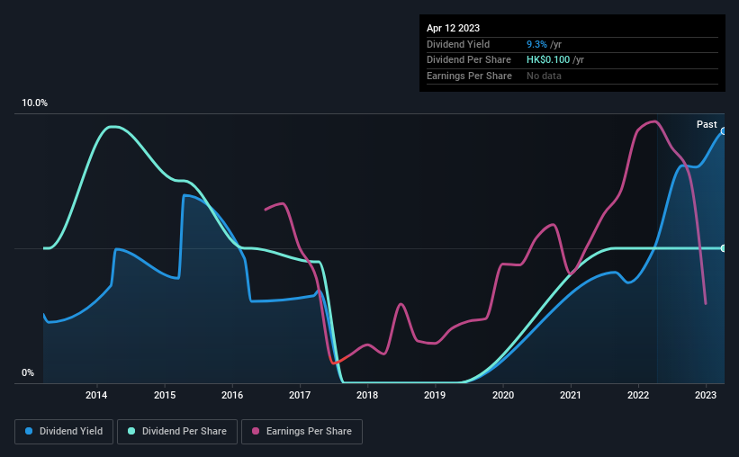The height and width of the screenshot is (457, 739).
Task: Click the teal Dividend Per Share legend dot
Action: click(131, 431)
